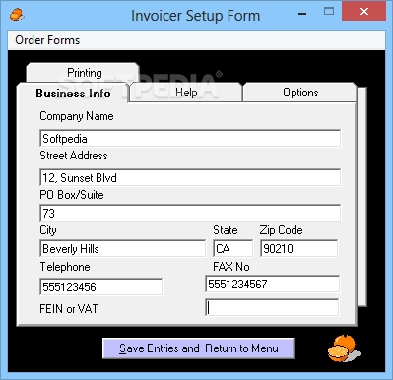The width and height of the screenshot is (393, 380).
Task: Click the State field showing CA
Action: click(x=233, y=248)
